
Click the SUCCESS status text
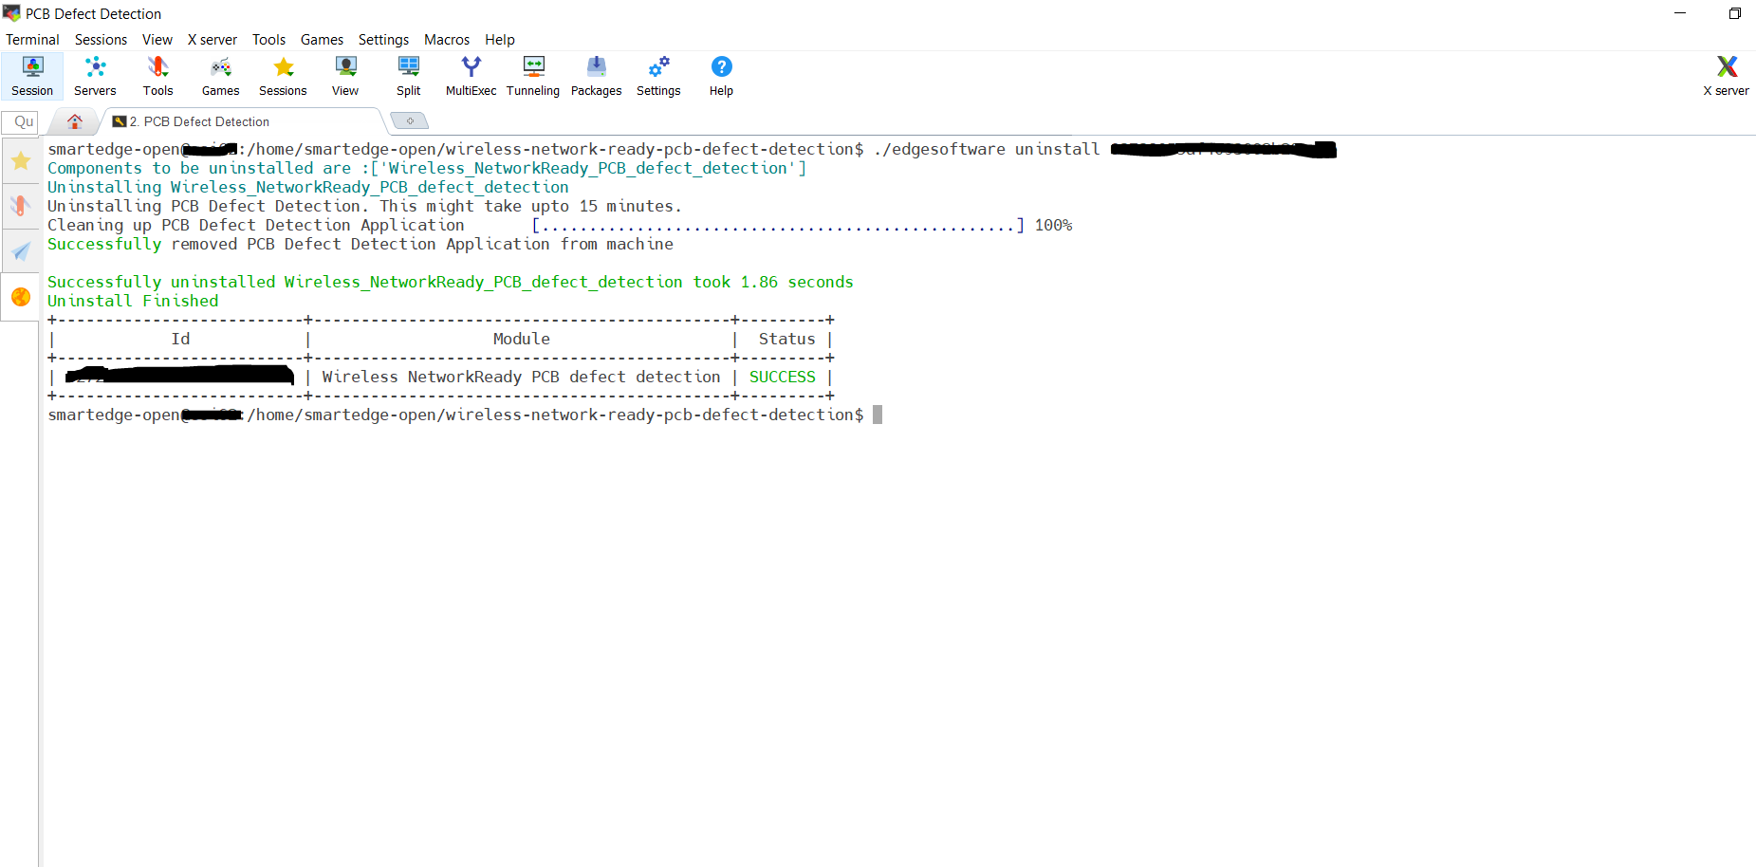783,377
